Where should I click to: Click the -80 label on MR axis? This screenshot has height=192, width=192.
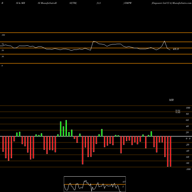(x=187, y=163)
